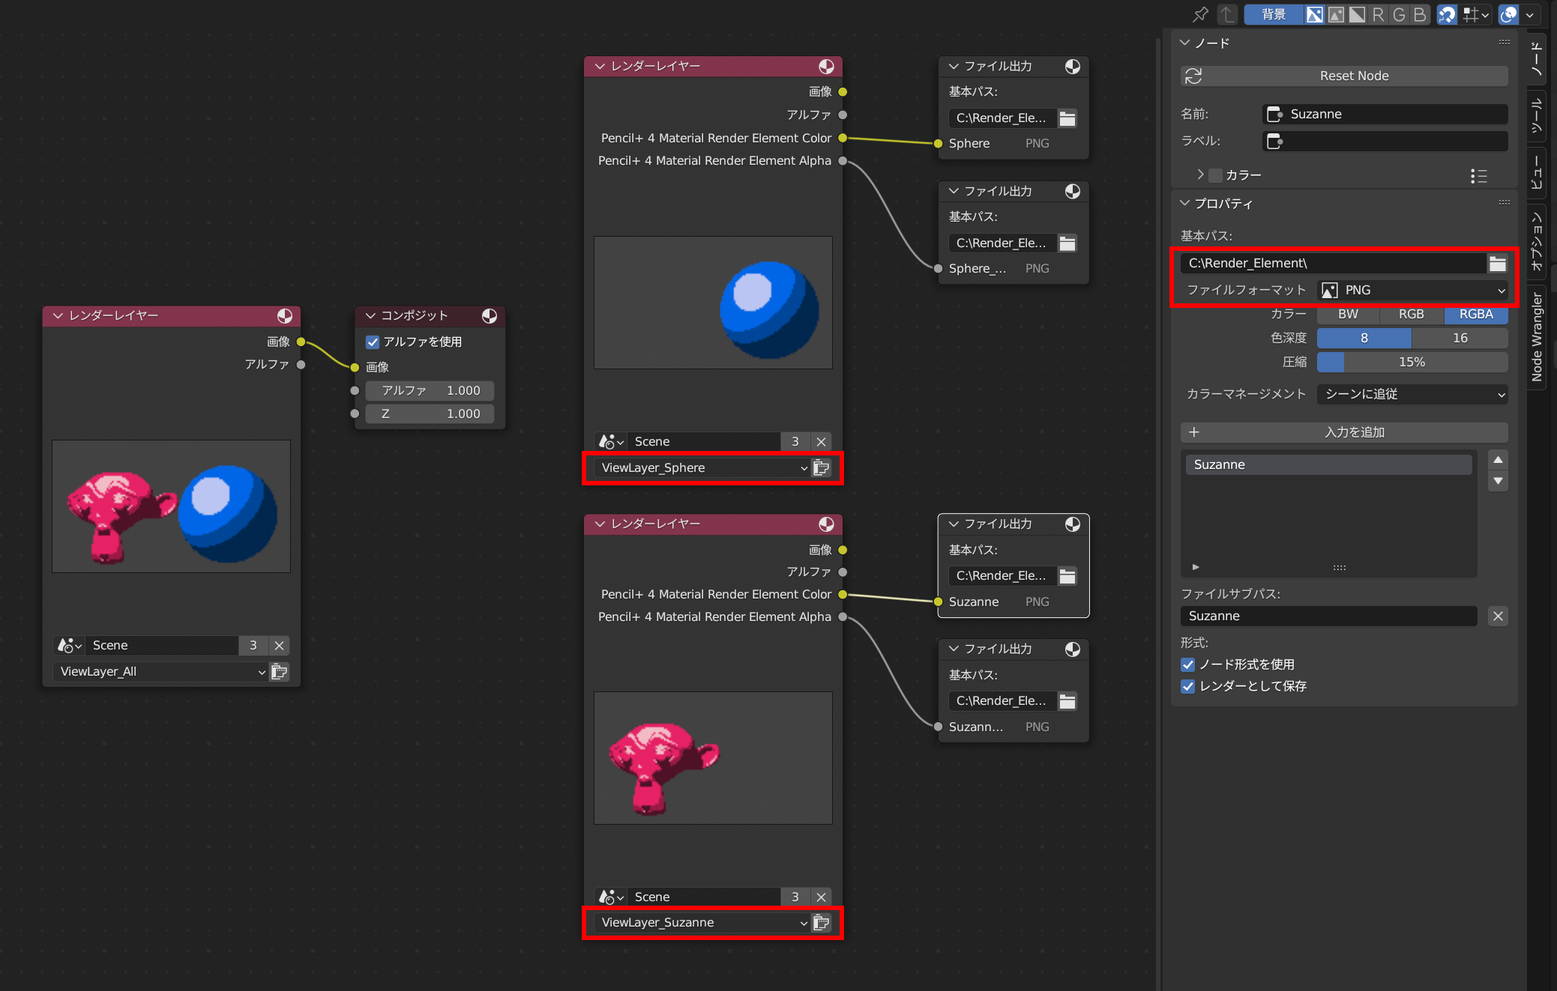Switch to the Node Wrangler sidebar tab
This screenshot has height=991, width=1557.
[1536, 337]
